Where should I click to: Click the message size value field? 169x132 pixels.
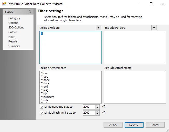coord(89,107)
